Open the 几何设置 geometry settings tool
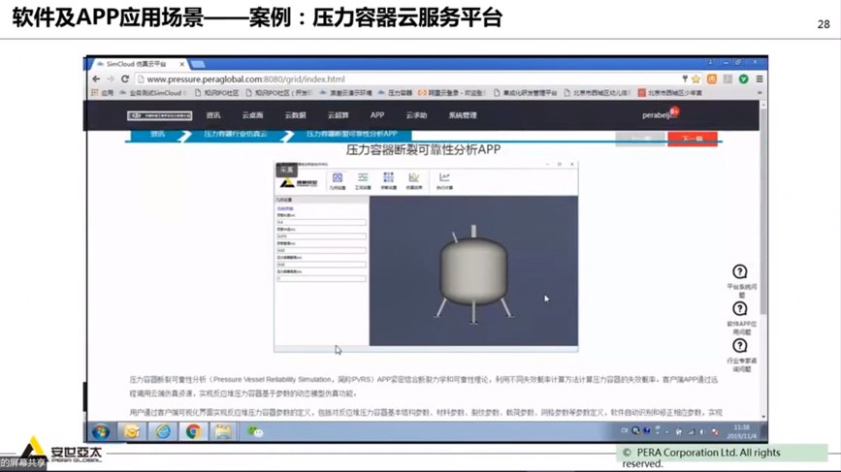Viewport: 841px width, 472px height. (337, 179)
